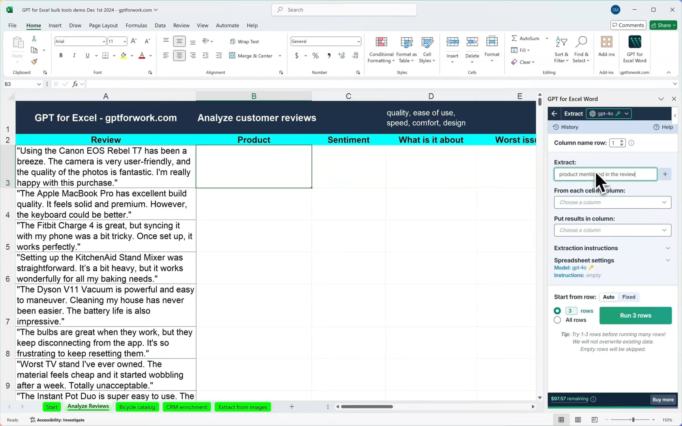The height and width of the screenshot is (426, 682).
Task: Click the Buy more button
Action: [663, 400]
